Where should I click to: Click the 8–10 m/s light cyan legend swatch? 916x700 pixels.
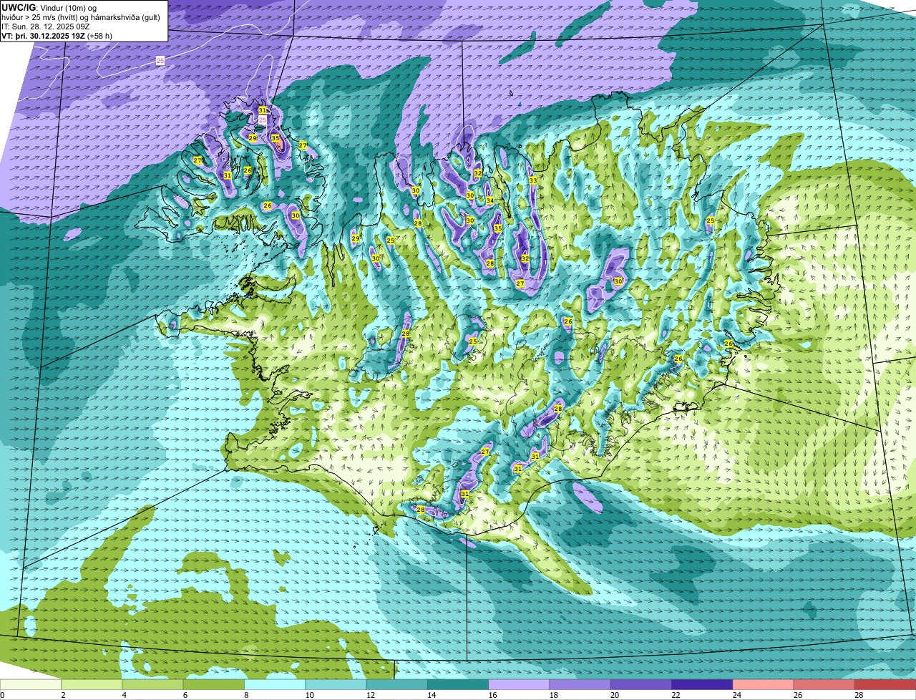(x=275, y=684)
